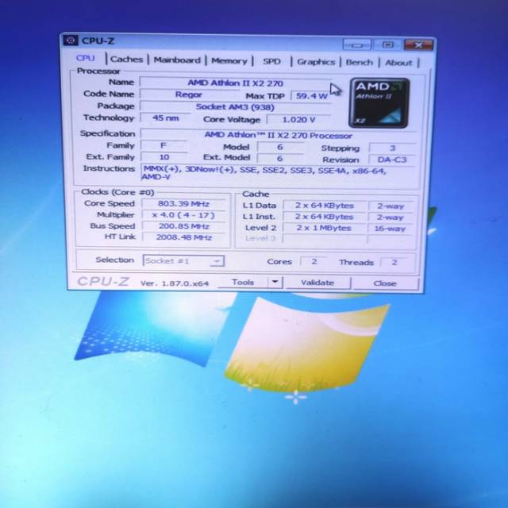Show the About tab
The image size is (508, 508).
pos(398,63)
